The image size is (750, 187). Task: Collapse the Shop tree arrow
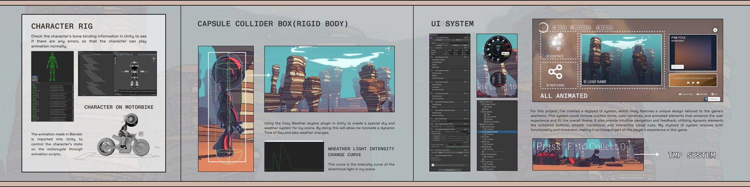[481, 137]
